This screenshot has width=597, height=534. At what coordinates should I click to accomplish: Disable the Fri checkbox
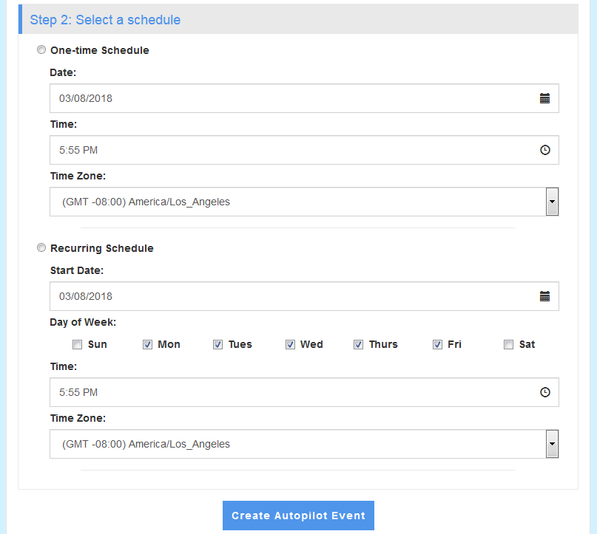[437, 344]
